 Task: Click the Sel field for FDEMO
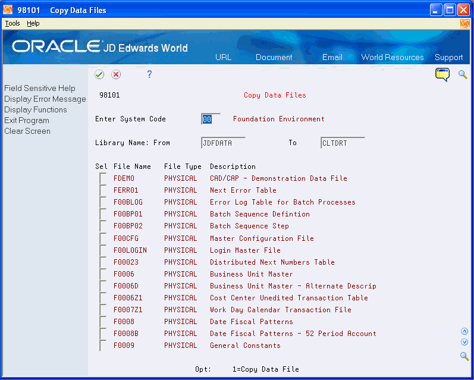coord(103,178)
